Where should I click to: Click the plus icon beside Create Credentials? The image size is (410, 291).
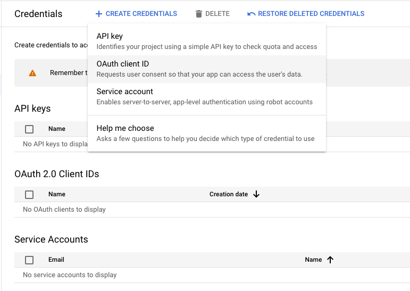tap(98, 14)
